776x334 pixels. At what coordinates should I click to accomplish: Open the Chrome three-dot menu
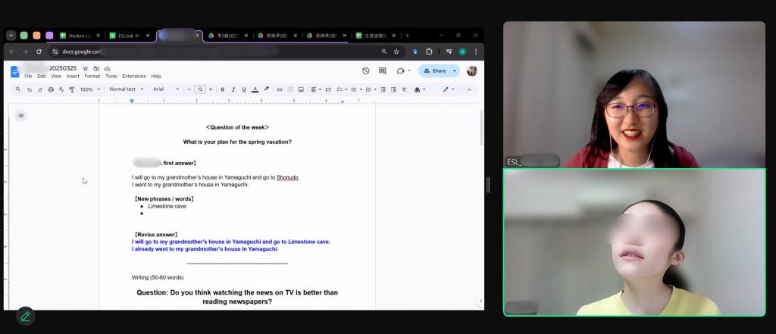coord(476,52)
